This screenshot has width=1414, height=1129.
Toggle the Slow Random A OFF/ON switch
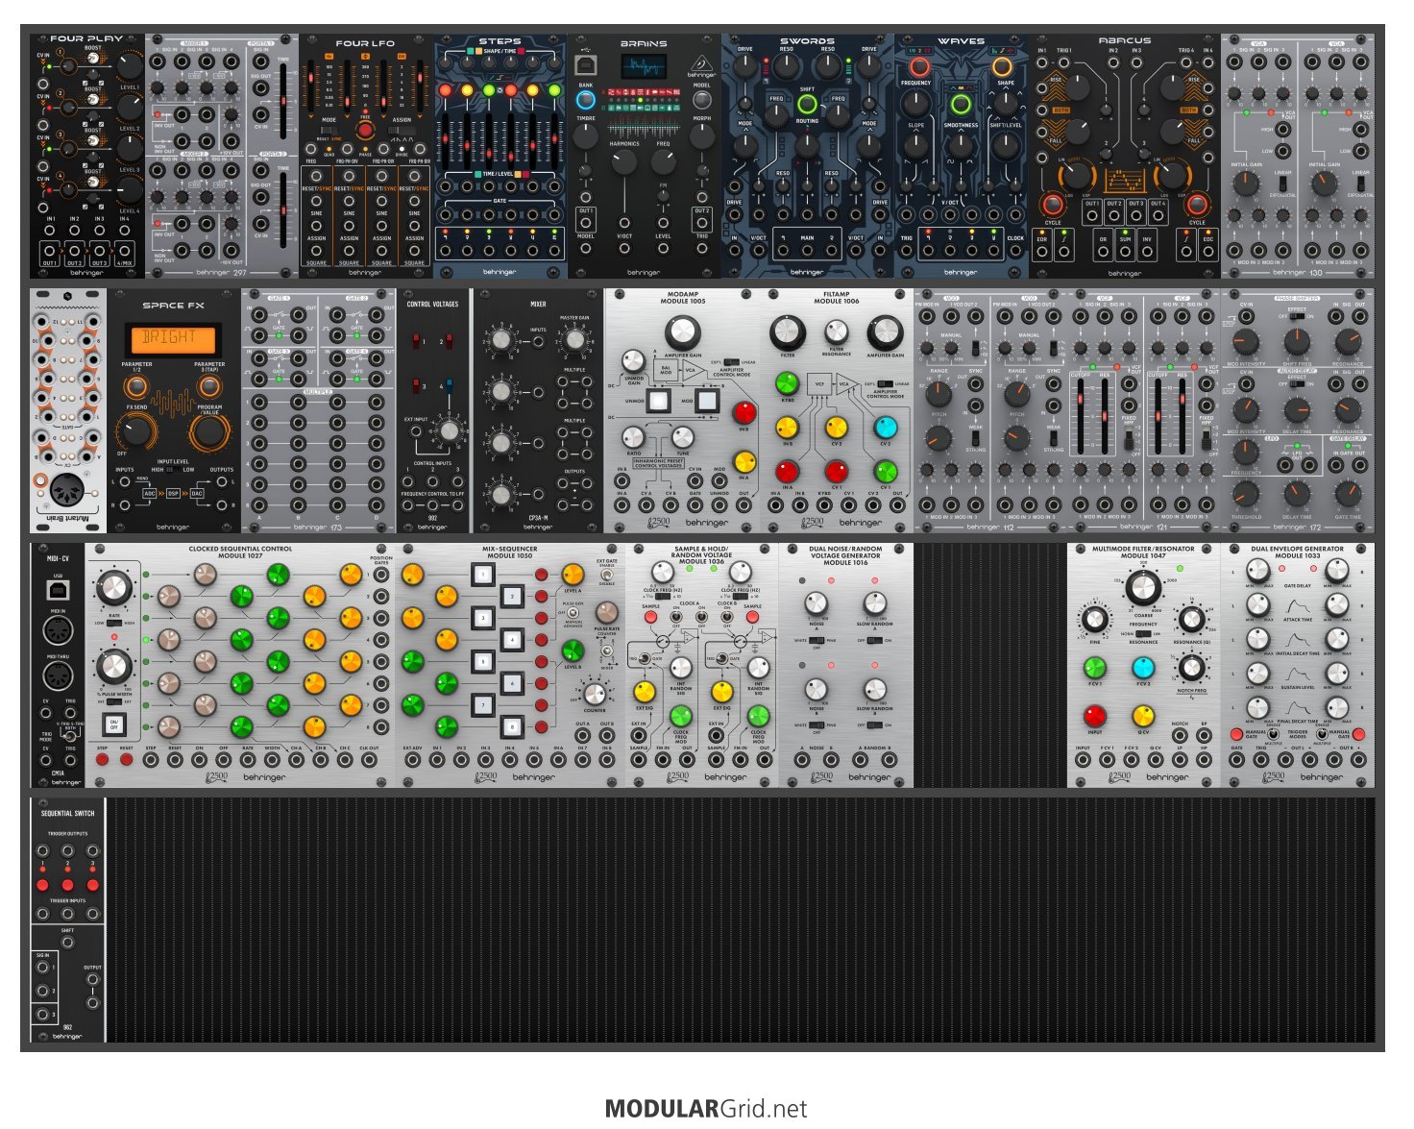[x=875, y=641]
